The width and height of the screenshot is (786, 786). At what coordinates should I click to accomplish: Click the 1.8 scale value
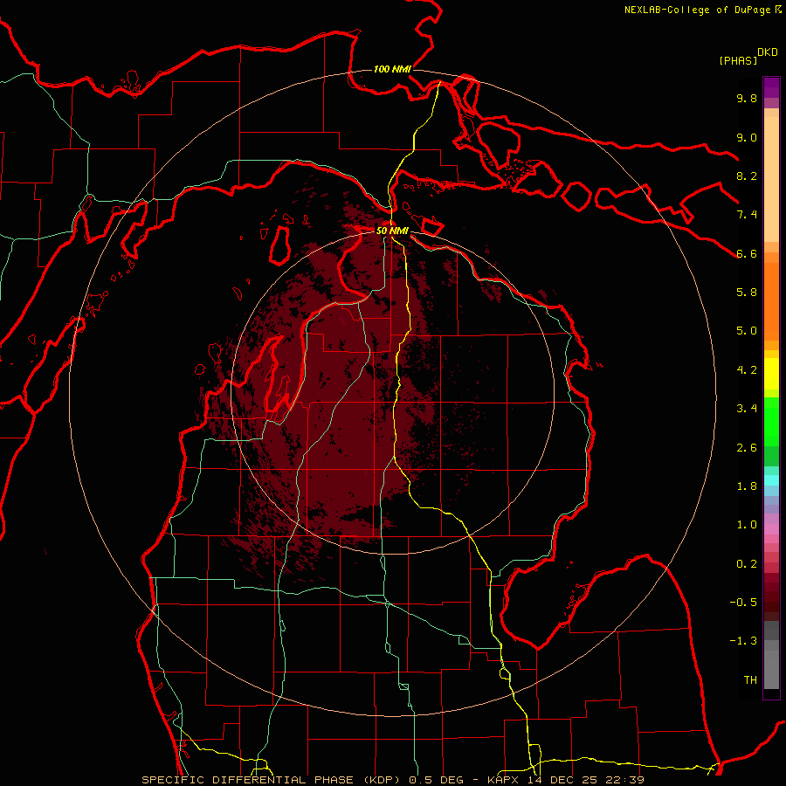(747, 486)
